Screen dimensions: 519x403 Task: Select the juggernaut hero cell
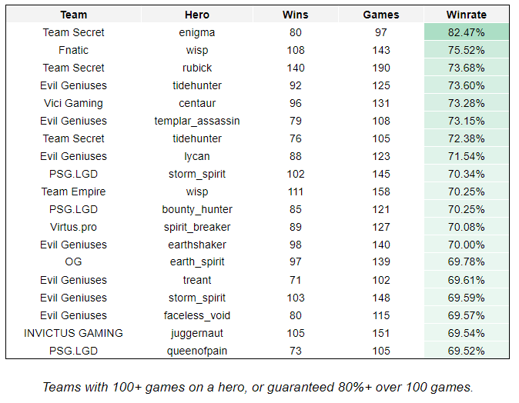point(197,333)
